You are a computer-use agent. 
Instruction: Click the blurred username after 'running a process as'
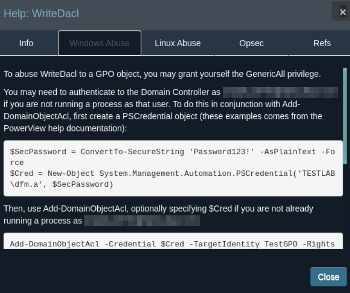pos(142,221)
